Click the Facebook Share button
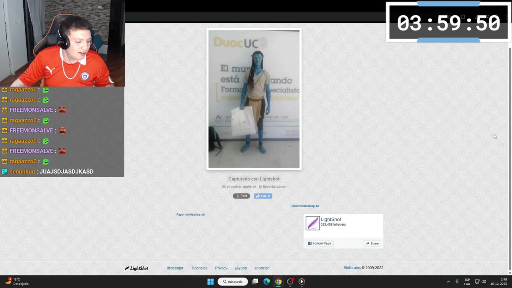This screenshot has width=512, height=288. tap(372, 243)
